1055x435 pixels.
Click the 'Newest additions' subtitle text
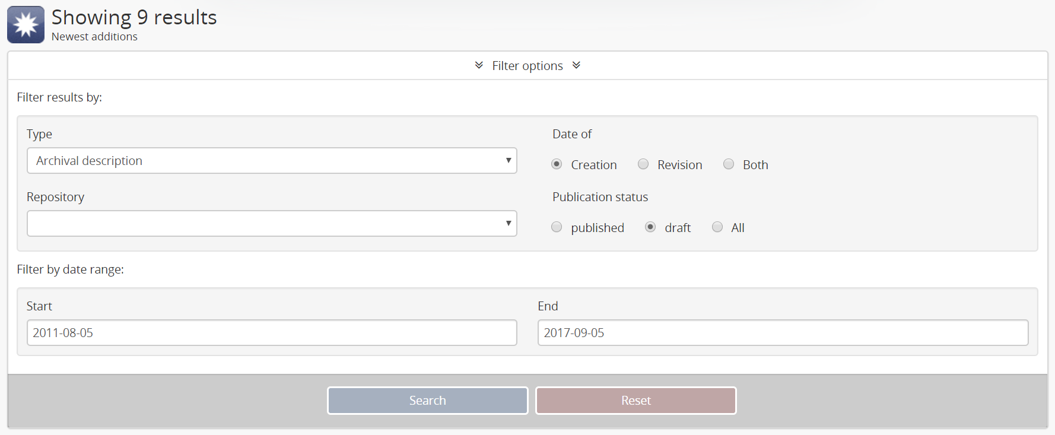(94, 37)
